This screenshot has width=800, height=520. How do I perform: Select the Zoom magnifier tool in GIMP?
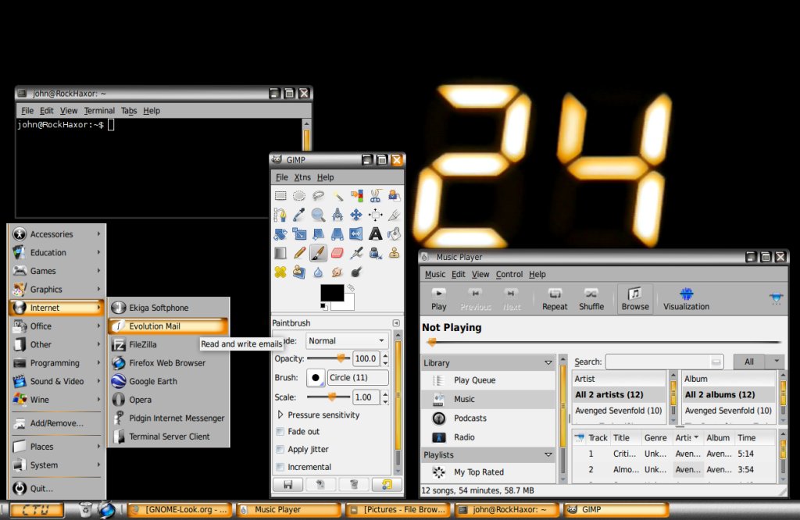pyautogui.click(x=319, y=215)
